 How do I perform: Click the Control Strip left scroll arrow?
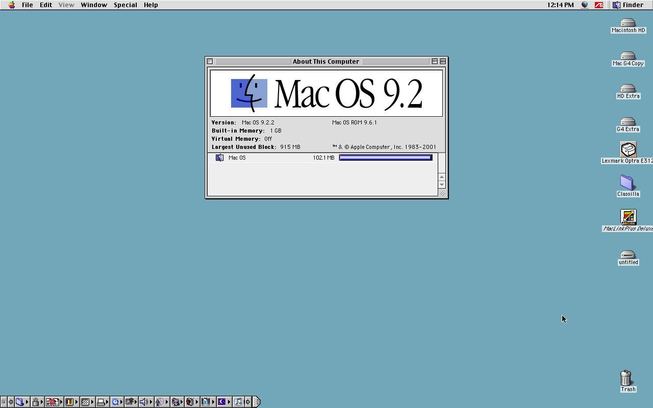(10, 402)
